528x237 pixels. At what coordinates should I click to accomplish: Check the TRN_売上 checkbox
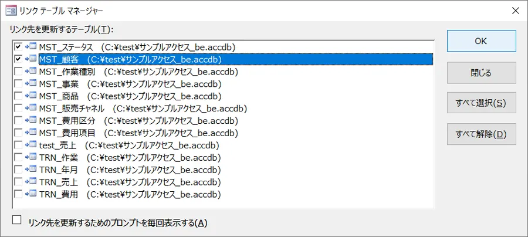click(18, 182)
